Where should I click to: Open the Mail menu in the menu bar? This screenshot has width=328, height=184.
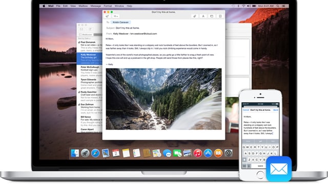pyautogui.click(x=51, y=6)
